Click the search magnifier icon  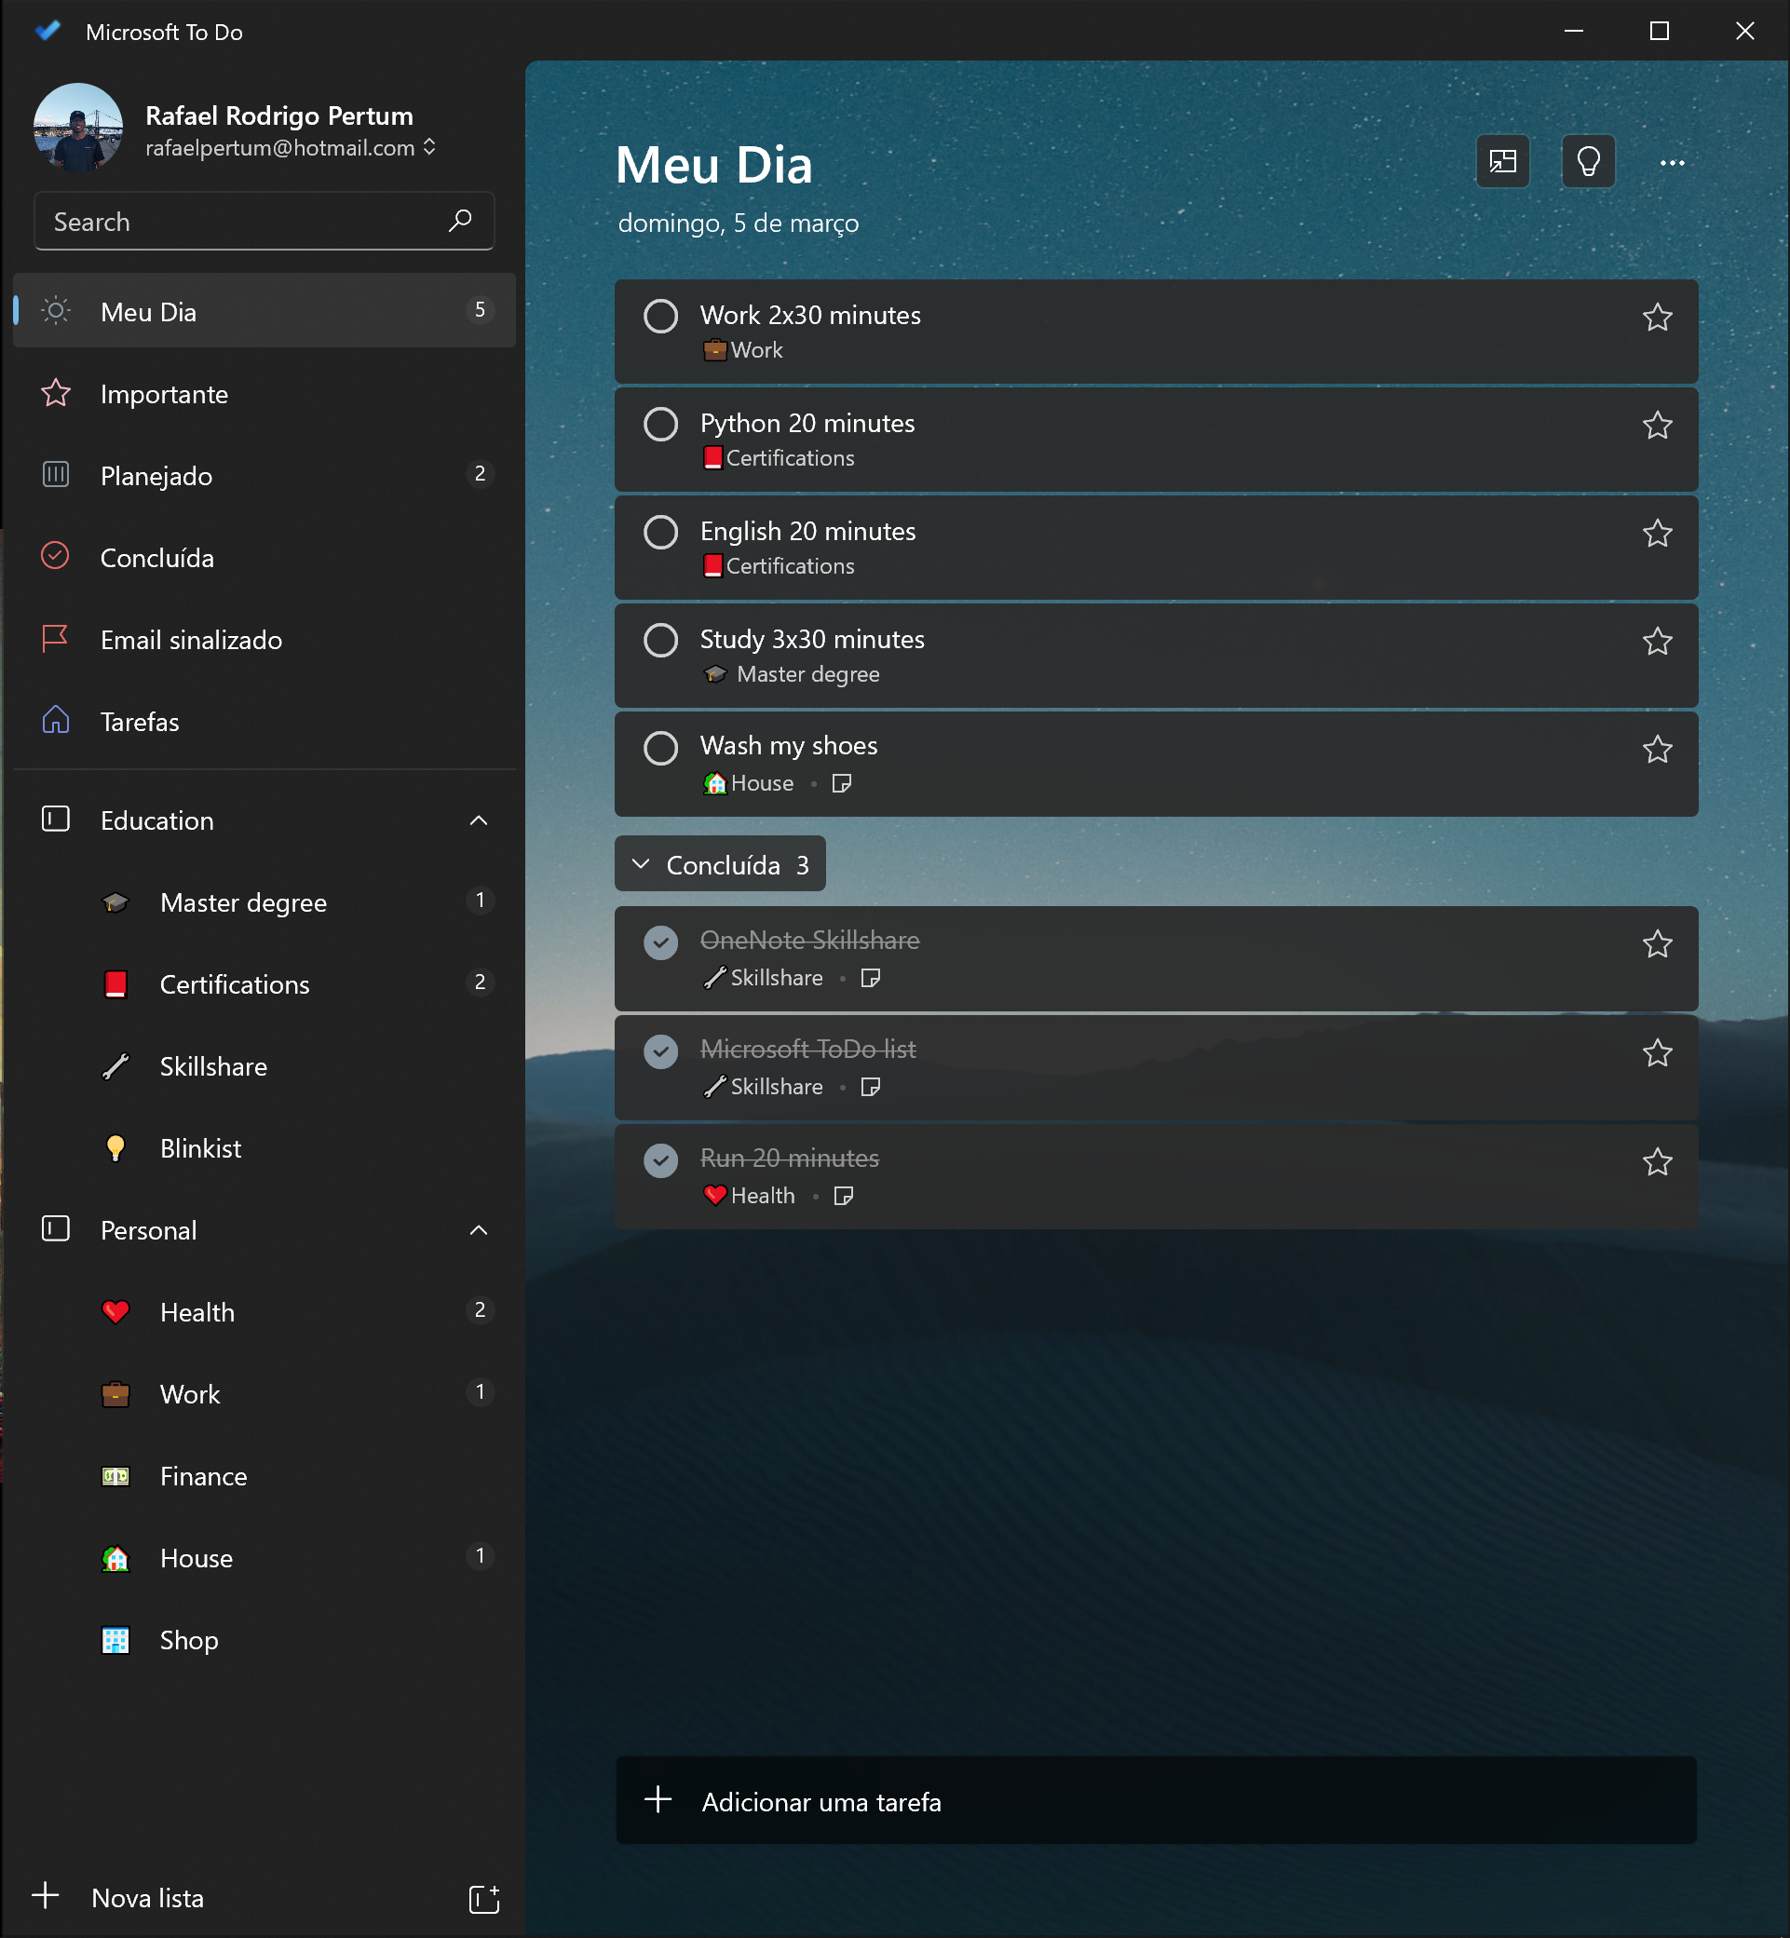pos(460,221)
